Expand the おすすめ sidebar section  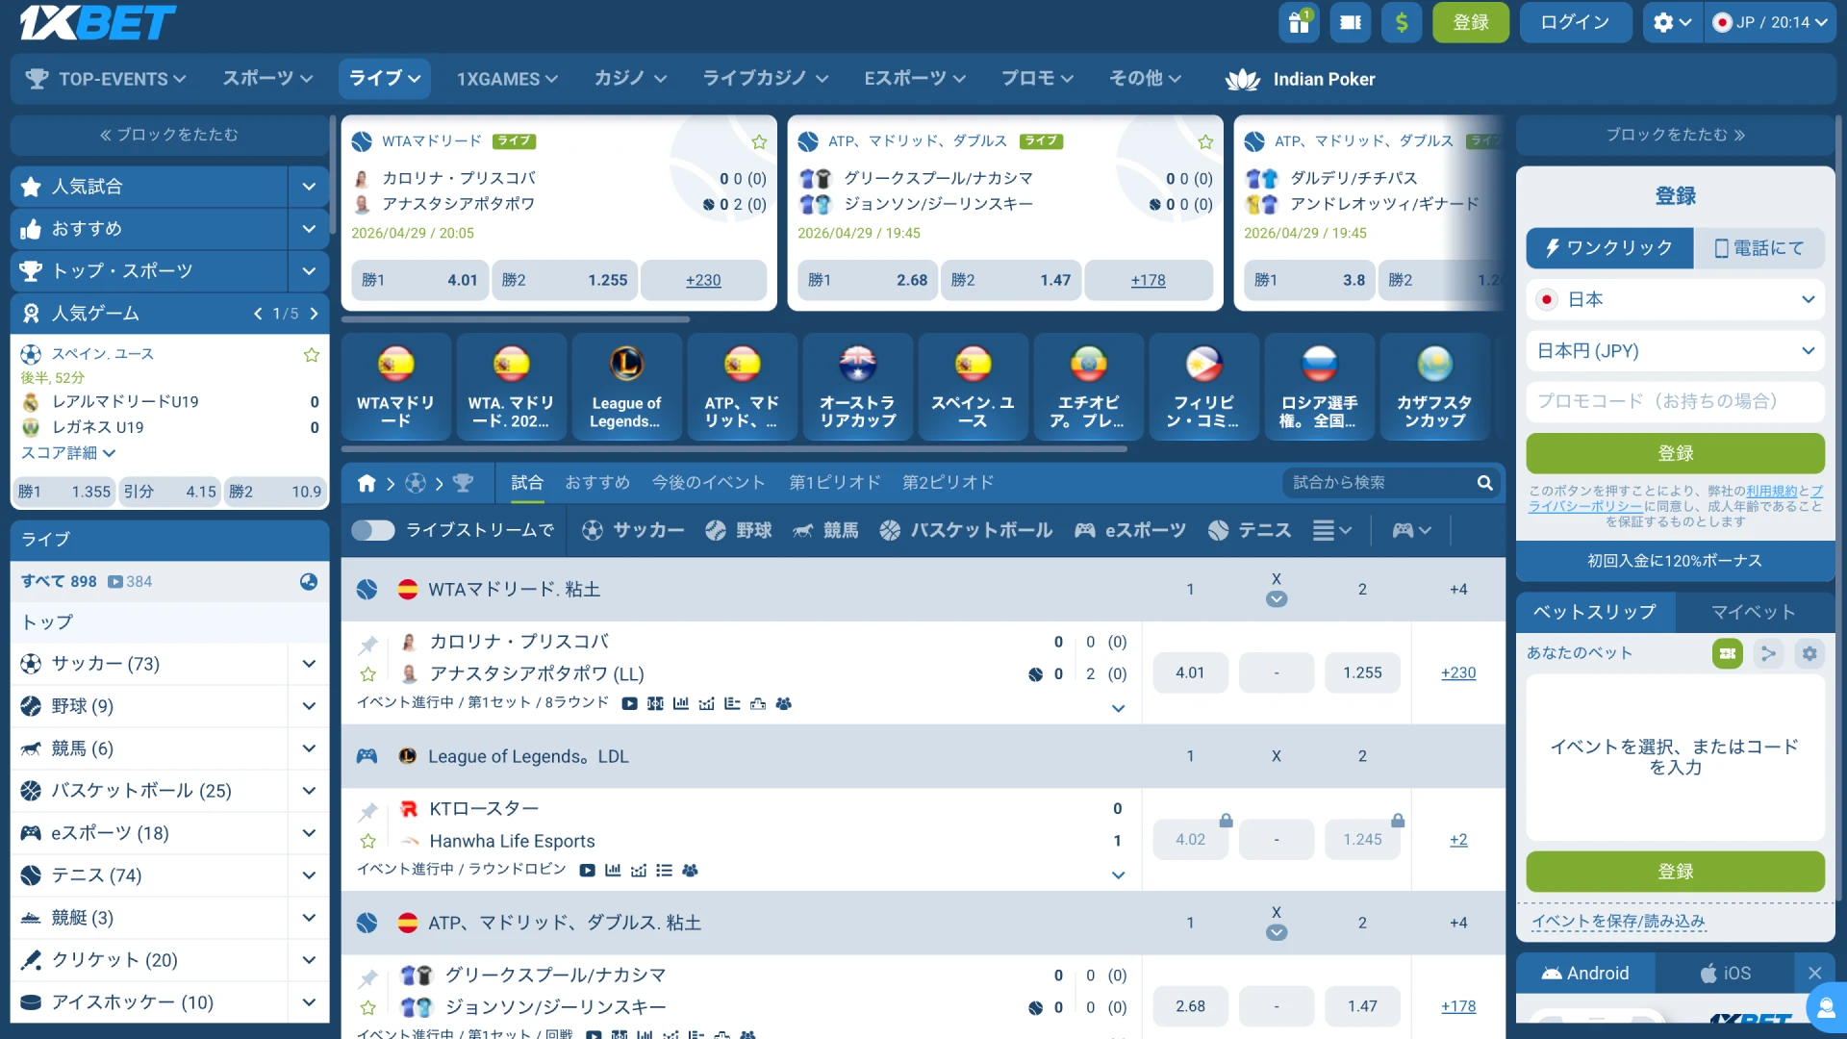pos(309,229)
